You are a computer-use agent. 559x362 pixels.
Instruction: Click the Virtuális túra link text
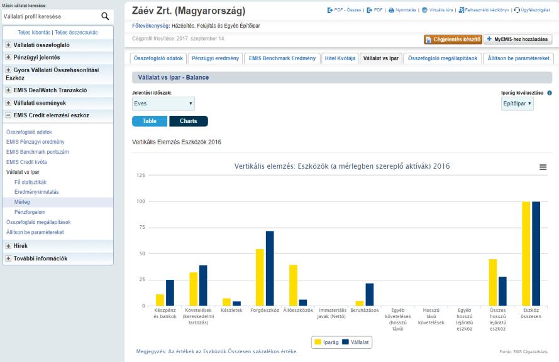pyautogui.click(x=441, y=10)
